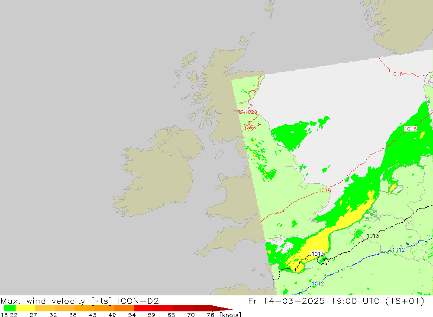
Task: Click the legend value '65'
Action: (171, 315)
